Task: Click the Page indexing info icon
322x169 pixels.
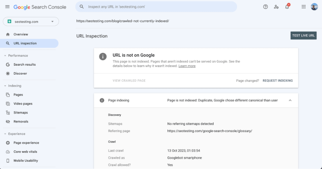Action: 102,100
